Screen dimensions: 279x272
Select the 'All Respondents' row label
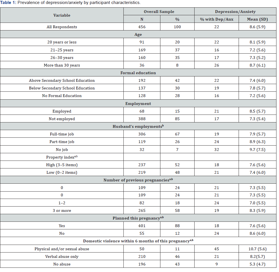[62, 27]
